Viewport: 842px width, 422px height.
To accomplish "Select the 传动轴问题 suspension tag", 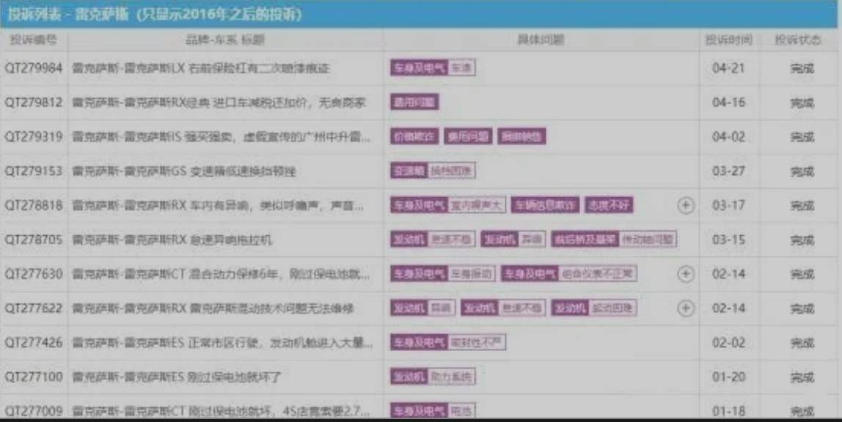I will pyautogui.click(x=648, y=240).
